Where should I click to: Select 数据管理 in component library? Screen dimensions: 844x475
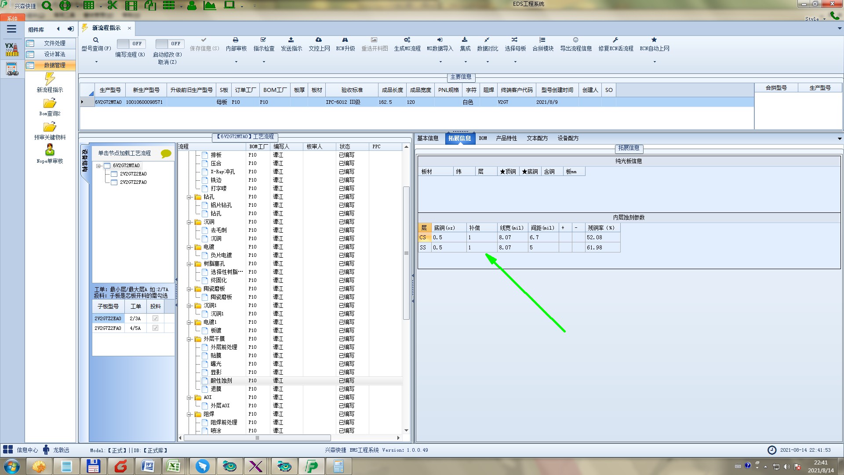[x=55, y=65]
